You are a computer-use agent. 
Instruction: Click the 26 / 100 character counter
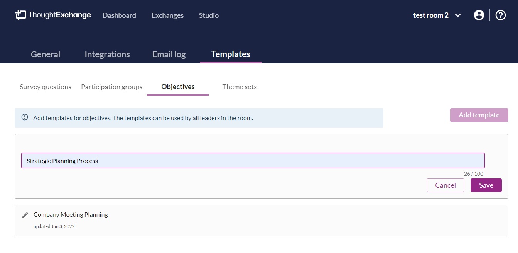click(474, 174)
